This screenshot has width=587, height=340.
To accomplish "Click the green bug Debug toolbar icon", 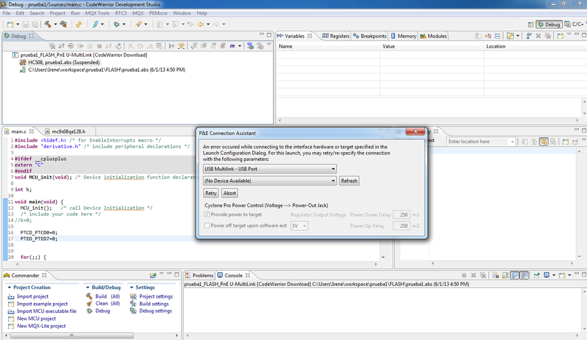I will (116, 24).
